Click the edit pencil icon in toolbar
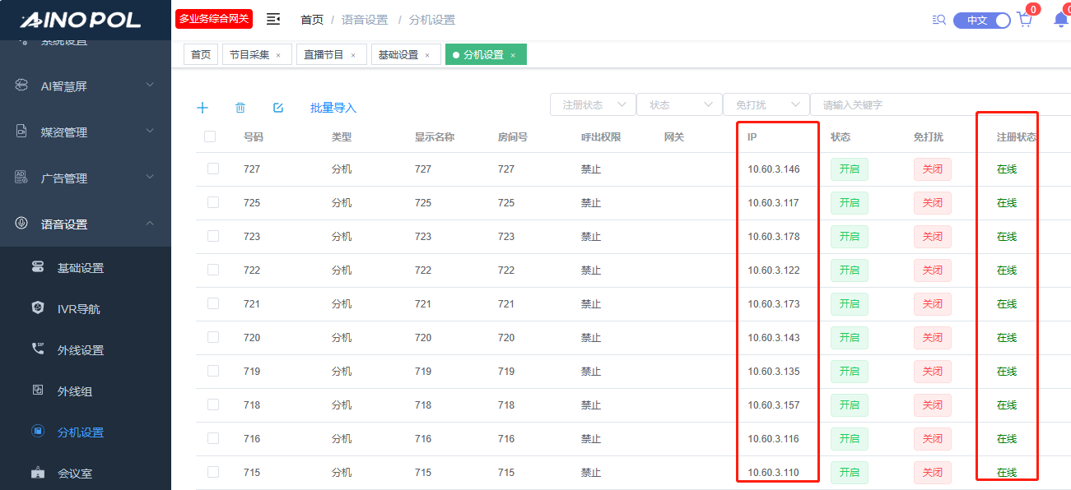The image size is (1071, 490). coord(278,108)
